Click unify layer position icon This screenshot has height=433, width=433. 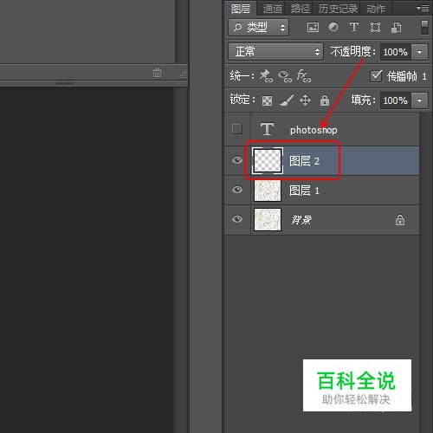[266, 76]
